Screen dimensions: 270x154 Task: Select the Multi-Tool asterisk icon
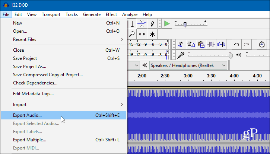click(152, 34)
